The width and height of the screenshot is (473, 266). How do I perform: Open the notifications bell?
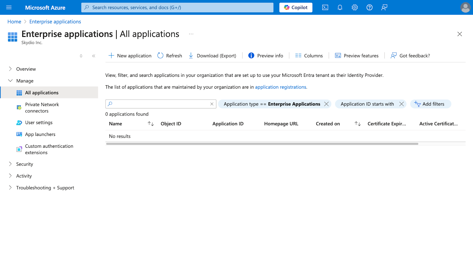coord(340,7)
